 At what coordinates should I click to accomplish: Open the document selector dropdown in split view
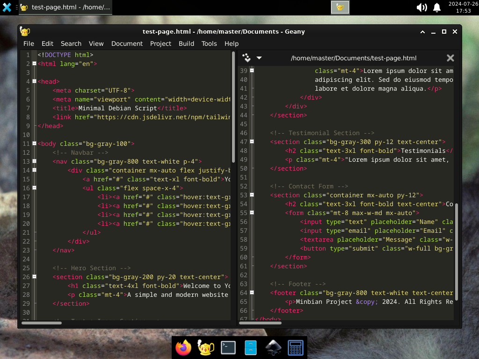[x=259, y=57]
